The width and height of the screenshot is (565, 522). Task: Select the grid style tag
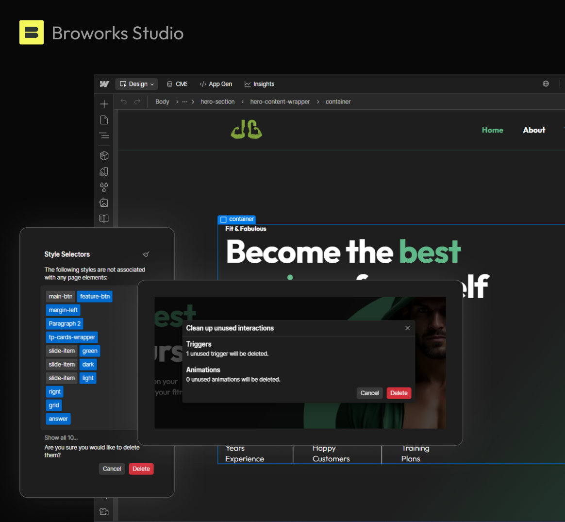pyautogui.click(x=54, y=405)
